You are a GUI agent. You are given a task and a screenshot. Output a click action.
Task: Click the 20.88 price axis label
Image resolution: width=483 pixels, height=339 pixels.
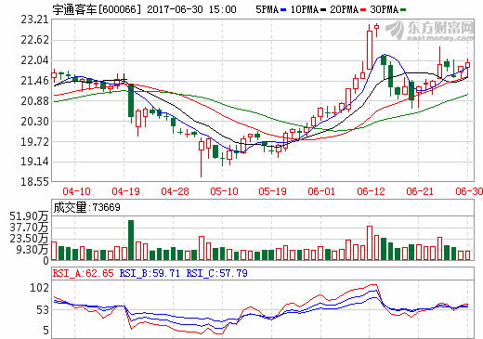point(34,101)
